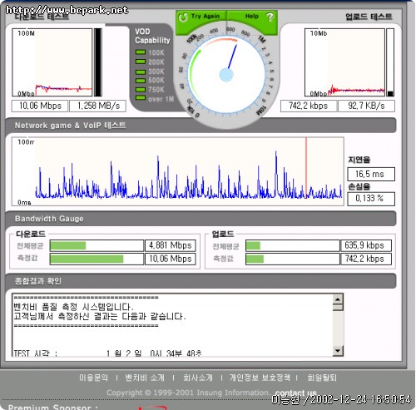The image size is (416, 410).
Task: Click the Try Again refresh icon
Action: 183,17
